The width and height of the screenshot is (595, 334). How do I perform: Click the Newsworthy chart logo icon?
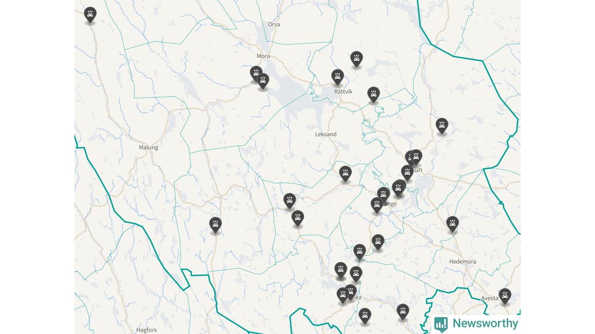pyautogui.click(x=441, y=324)
